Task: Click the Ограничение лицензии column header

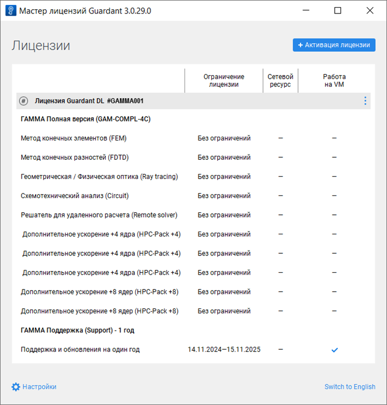Action: coord(224,80)
